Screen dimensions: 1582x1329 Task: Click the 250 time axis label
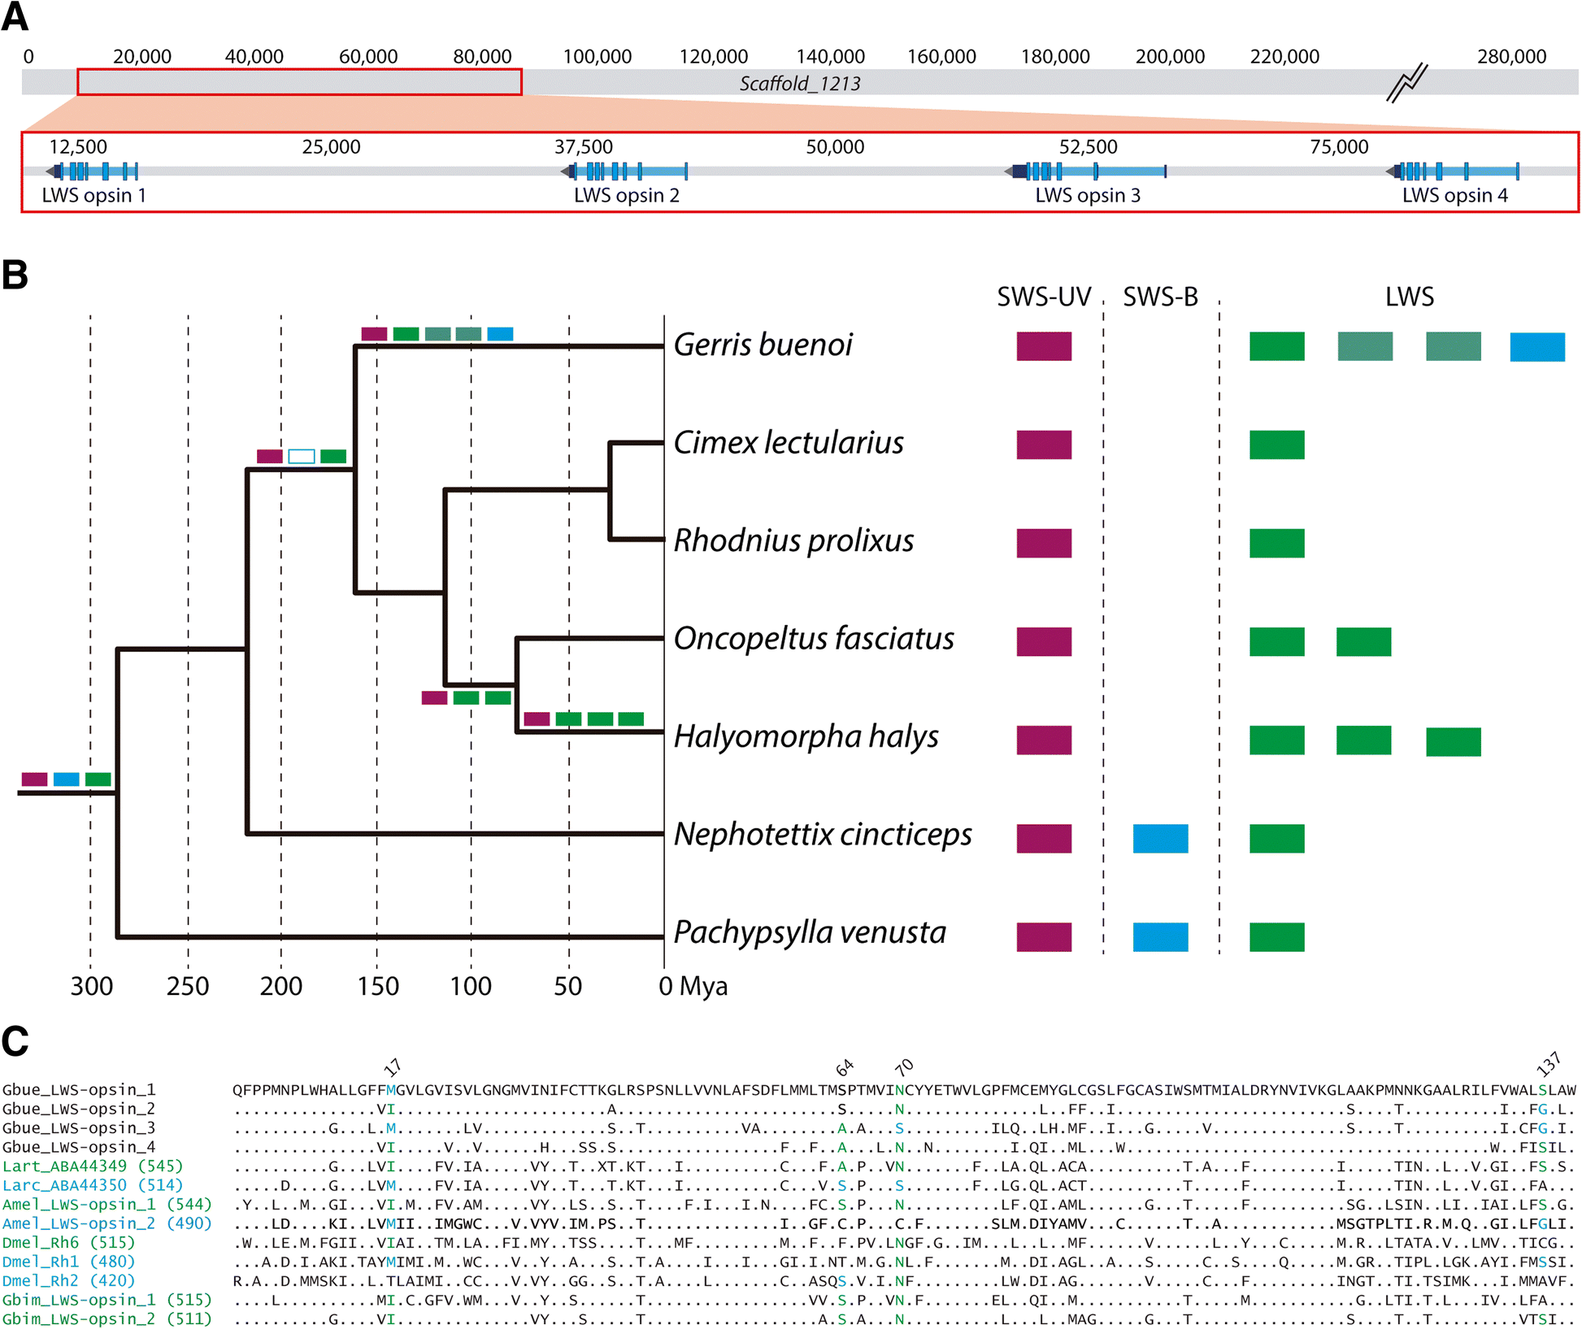point(188,986)
